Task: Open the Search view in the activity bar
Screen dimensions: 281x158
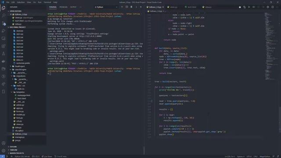Action: point(4,15)
